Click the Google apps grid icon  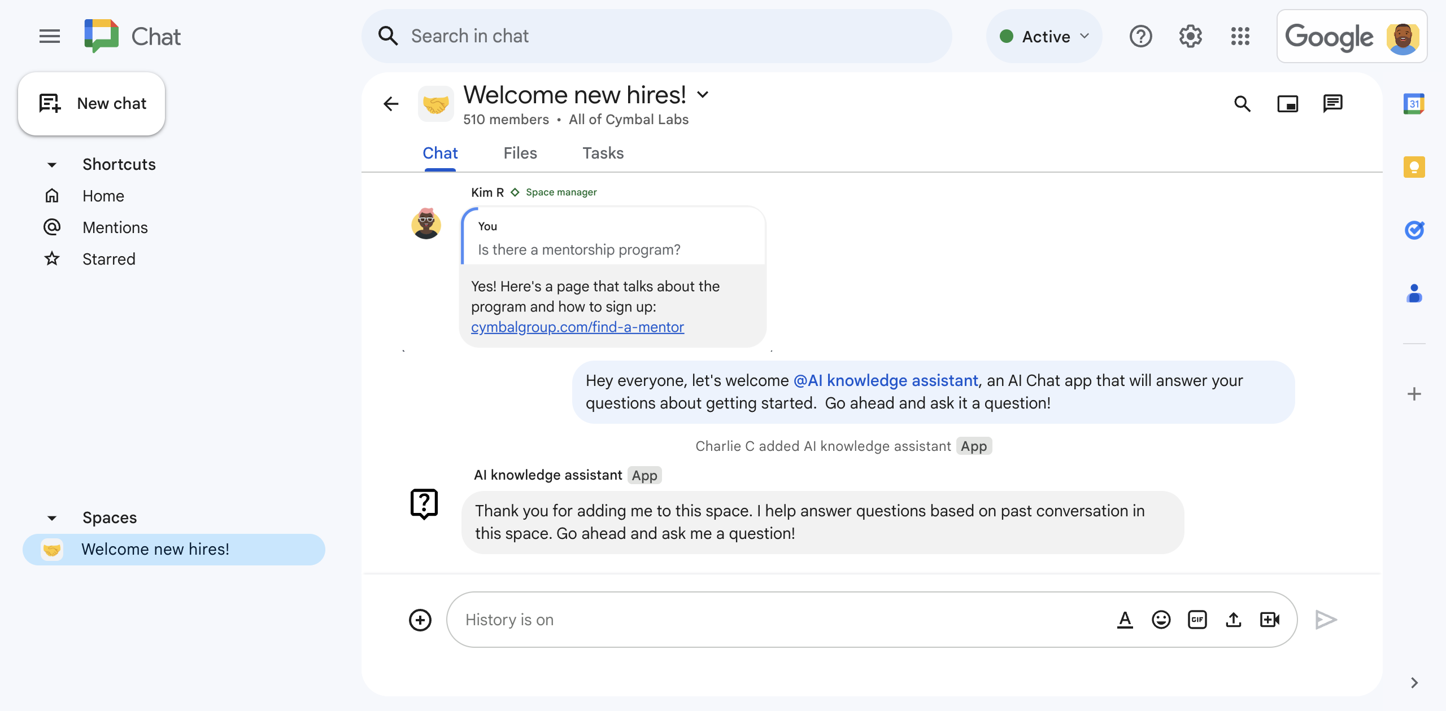coord(1242,36)
